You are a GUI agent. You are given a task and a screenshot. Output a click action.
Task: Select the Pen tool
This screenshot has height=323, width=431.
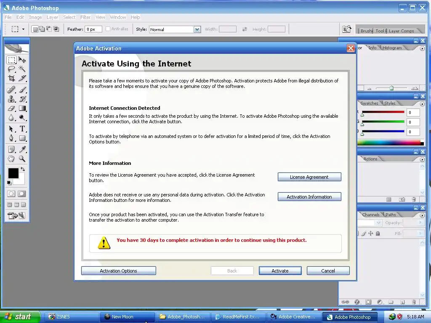tap(11, 138)
